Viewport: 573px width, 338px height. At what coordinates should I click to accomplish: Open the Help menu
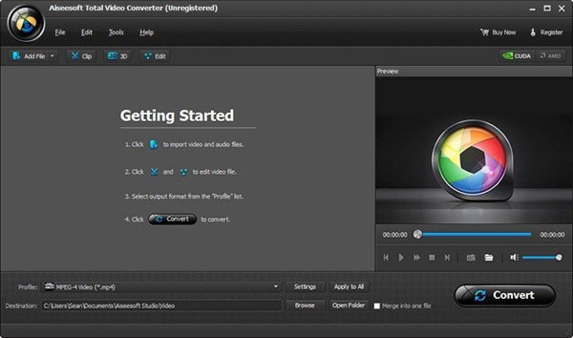click(x=147, y=32)
